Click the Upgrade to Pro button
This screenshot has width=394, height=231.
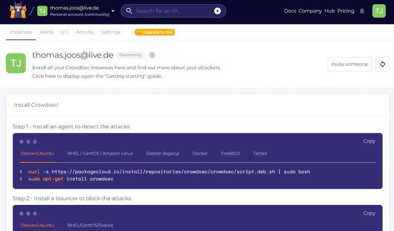[155, 32]
